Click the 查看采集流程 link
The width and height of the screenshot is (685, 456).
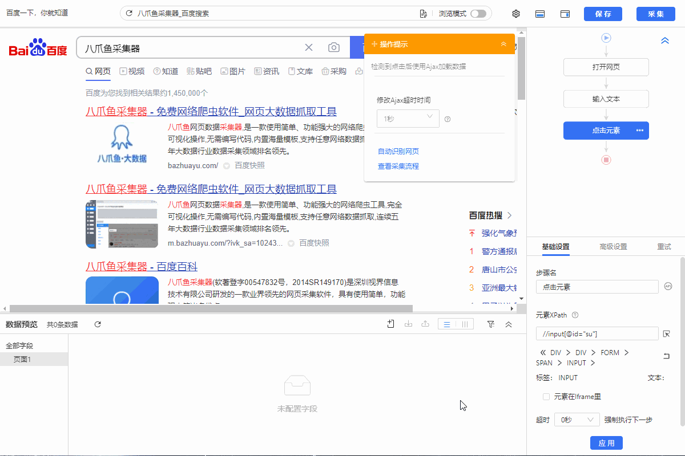click(x=398, y=166)
